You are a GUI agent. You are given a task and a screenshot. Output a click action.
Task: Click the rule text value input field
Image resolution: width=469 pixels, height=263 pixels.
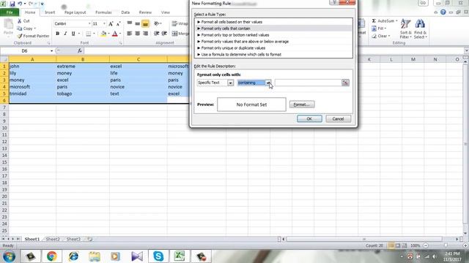[x=308, y=83]
